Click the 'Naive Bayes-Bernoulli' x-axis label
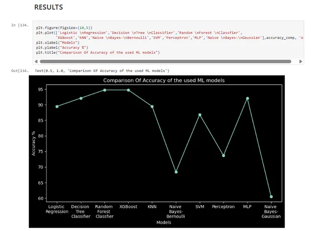The height and width of the screenshot is (231, 311). tap(176, 211)
